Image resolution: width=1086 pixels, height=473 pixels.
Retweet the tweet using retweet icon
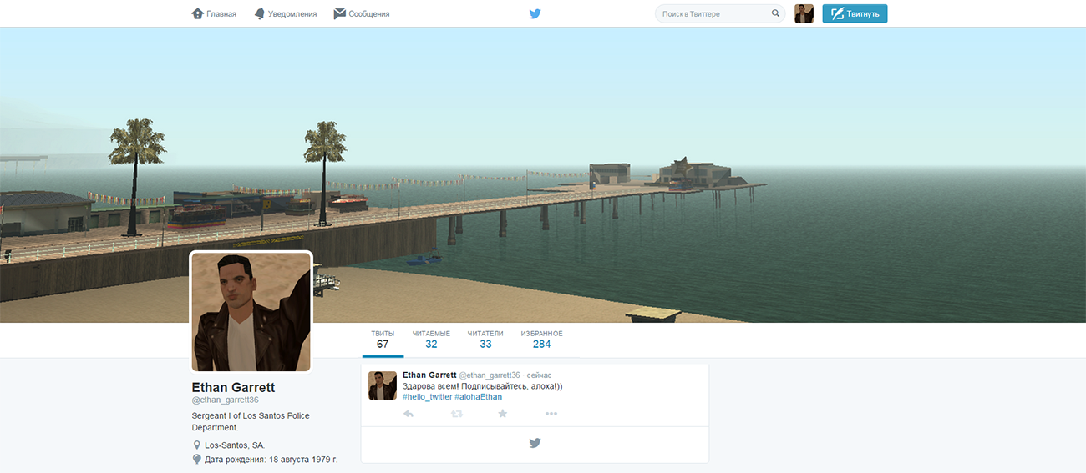(x=457, y=414)
